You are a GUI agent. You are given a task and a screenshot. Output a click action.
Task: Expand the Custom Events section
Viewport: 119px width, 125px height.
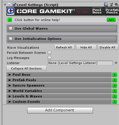click(59, 102)
